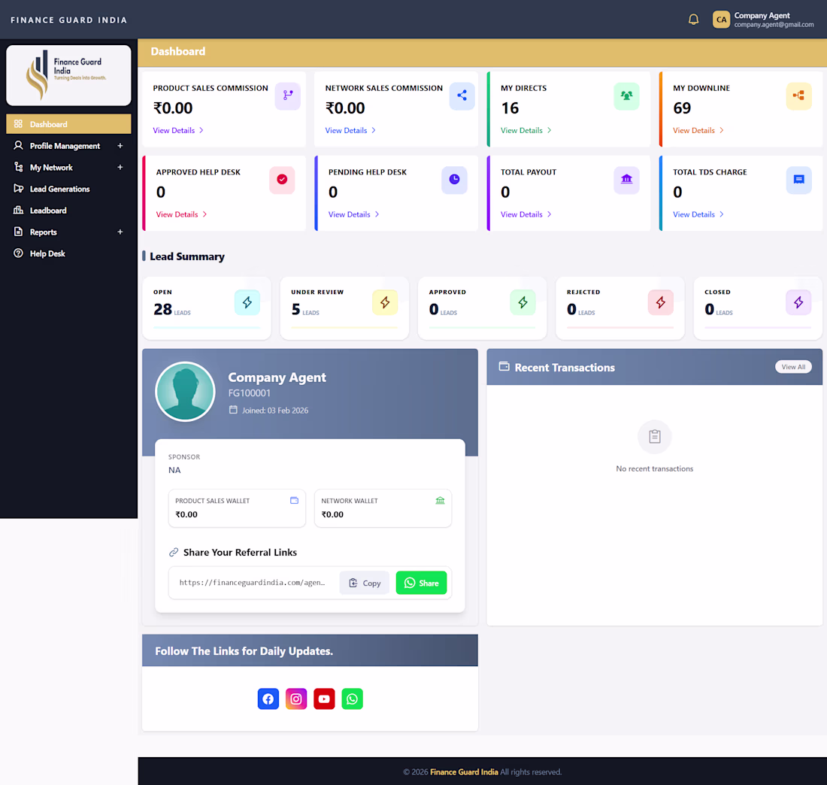Click the Network Wallet bank icon
Viewport: 827px width, 785px height.
(440, 500)
